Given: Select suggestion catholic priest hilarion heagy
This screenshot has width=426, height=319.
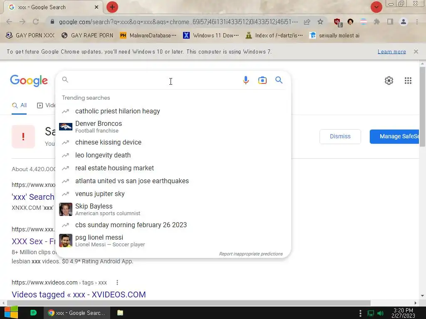Looking at the screenshot, I should (173, 111).
